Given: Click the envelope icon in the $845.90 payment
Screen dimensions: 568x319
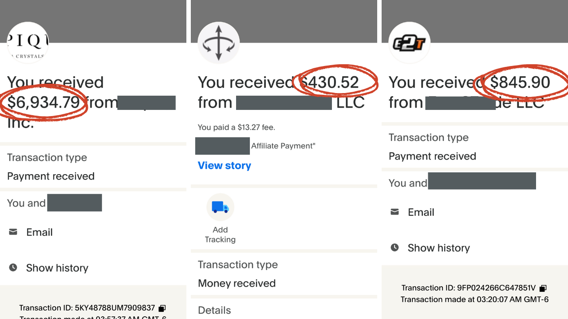Looking at the screenshot, I should [394, 212].
